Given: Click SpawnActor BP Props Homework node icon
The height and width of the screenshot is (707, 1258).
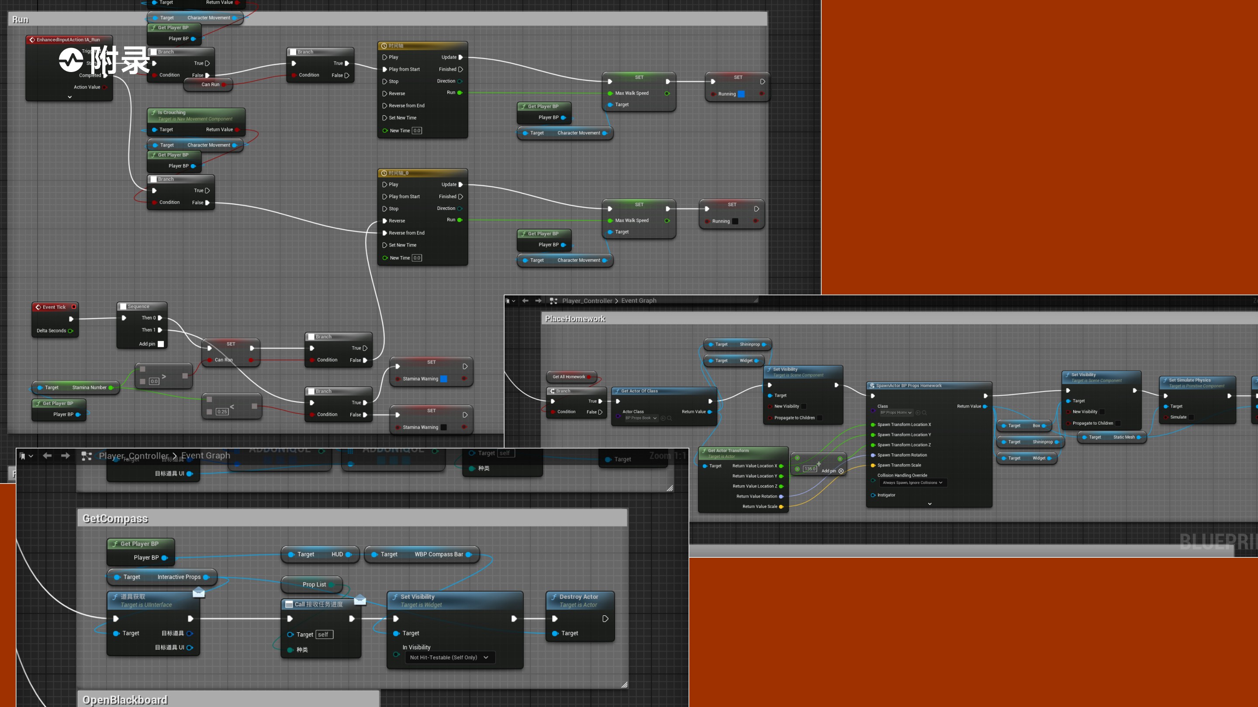Looking at the screenshot, I should [872, 385].
